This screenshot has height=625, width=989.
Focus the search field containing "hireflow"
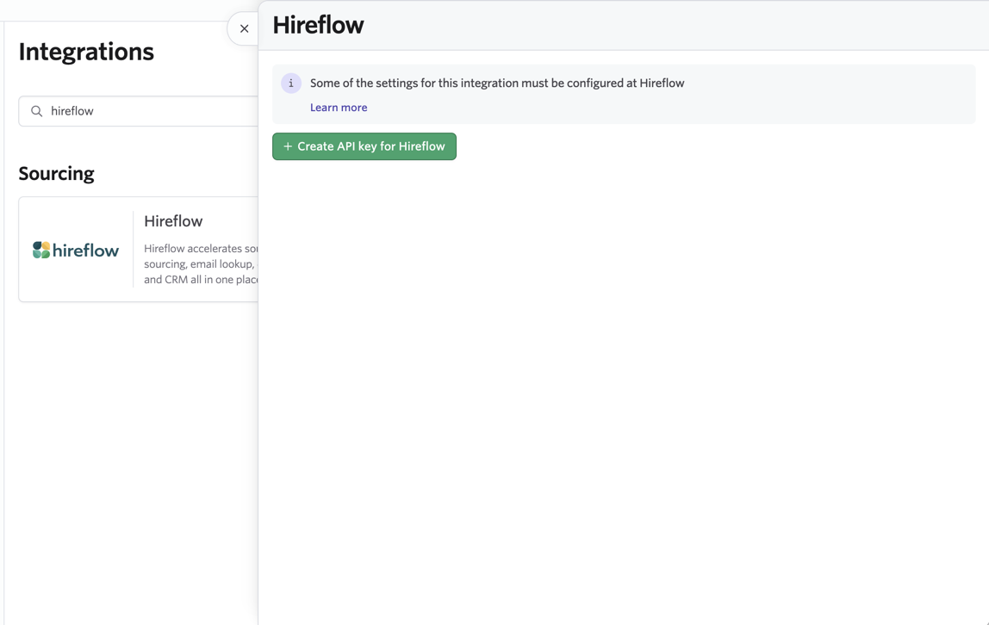pos(139,111)
